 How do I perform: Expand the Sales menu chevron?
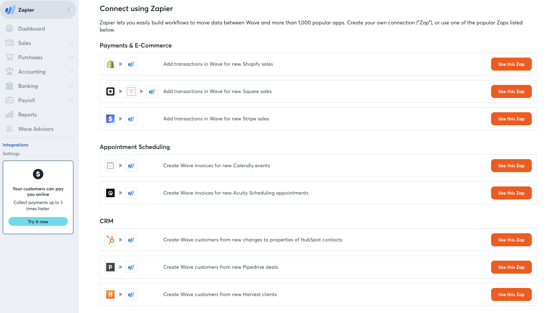[x=72, y=43]
